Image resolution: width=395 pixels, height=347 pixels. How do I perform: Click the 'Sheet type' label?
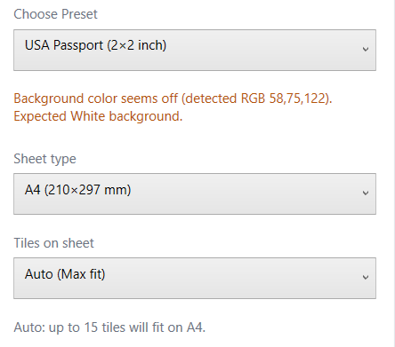[x=44, y=159]
